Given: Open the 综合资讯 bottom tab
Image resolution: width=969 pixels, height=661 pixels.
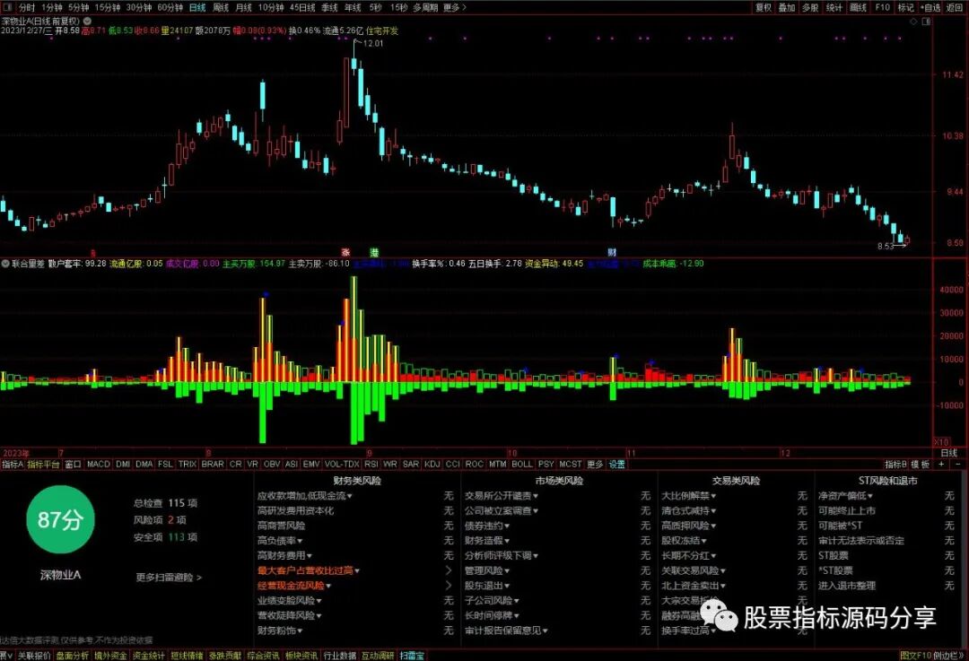Looking at the screenshot, I should [263, 656].
